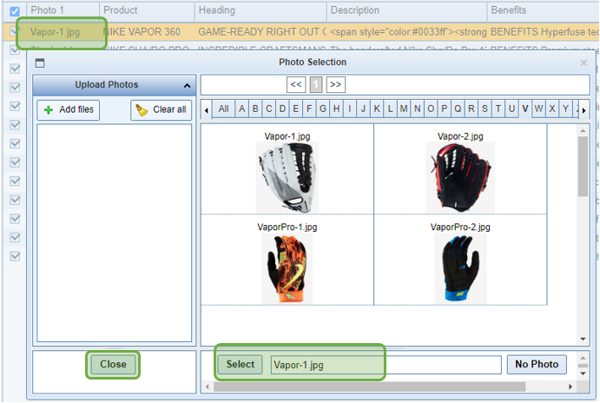
Task: Collapse the Upload Photos panel
Action: [x=187, y=85]
